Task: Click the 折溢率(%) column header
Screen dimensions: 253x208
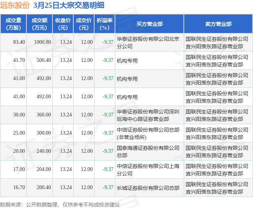Action: click(x=105, y=24)
